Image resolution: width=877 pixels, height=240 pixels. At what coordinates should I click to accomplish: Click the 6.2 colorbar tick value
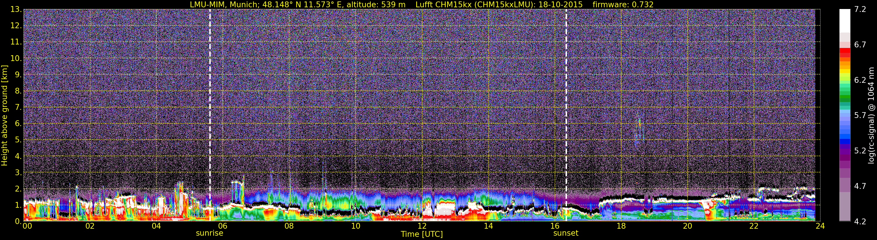(x=860, y=80)
